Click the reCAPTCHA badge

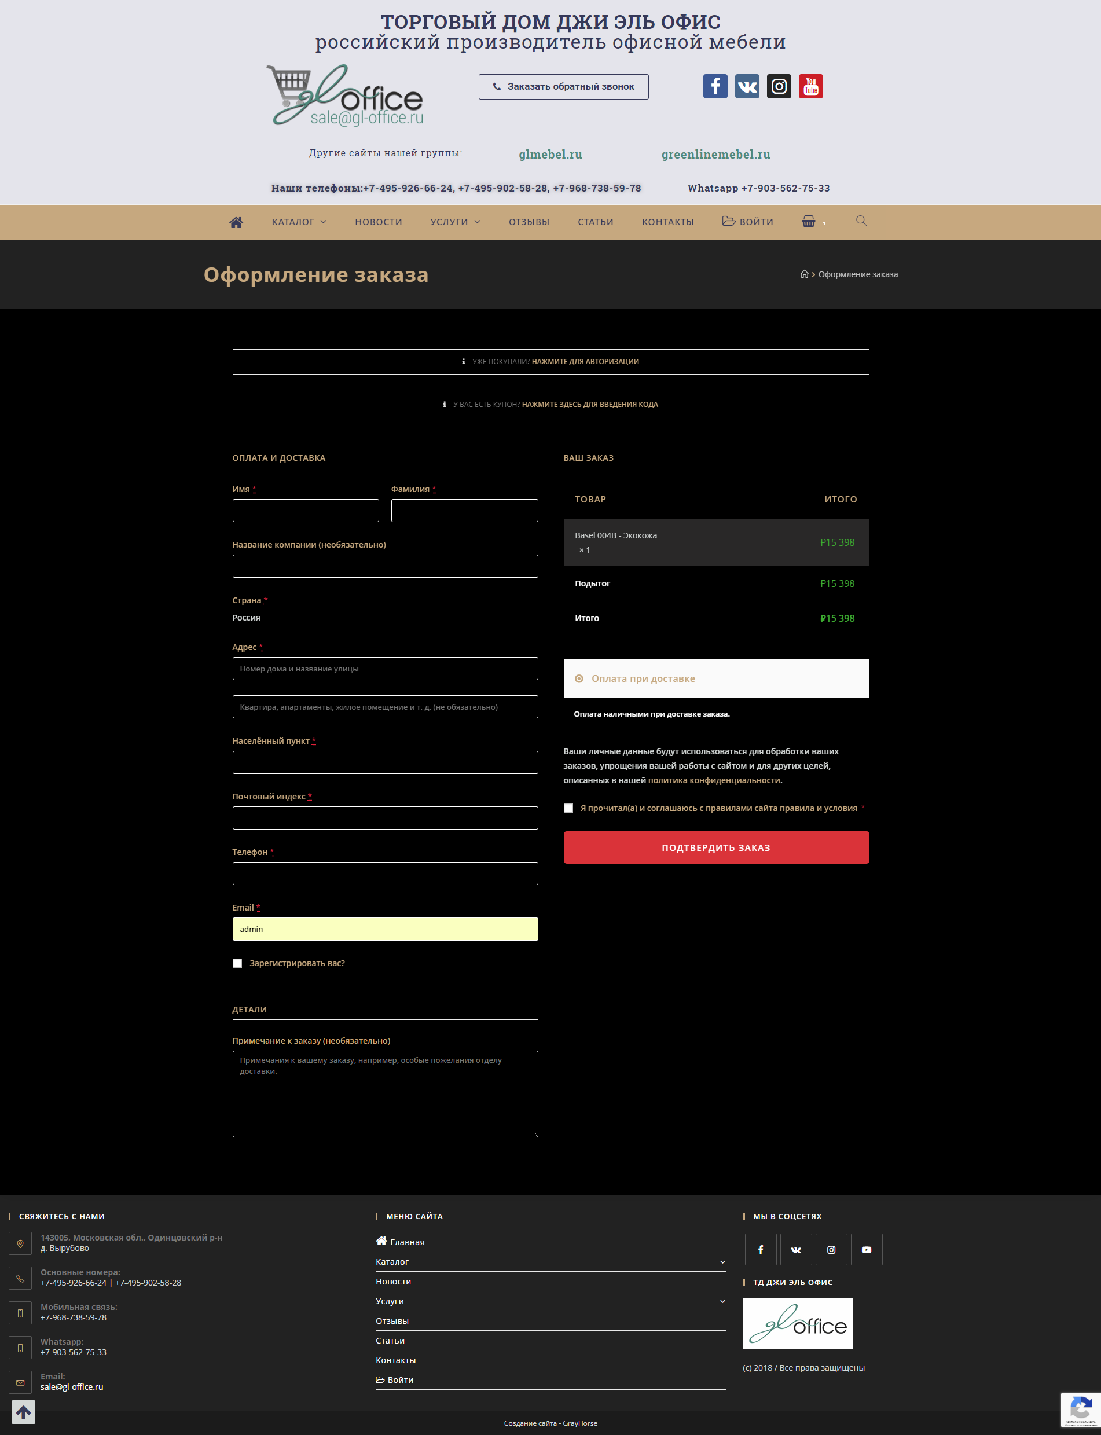click(x=1081, y=1410)
